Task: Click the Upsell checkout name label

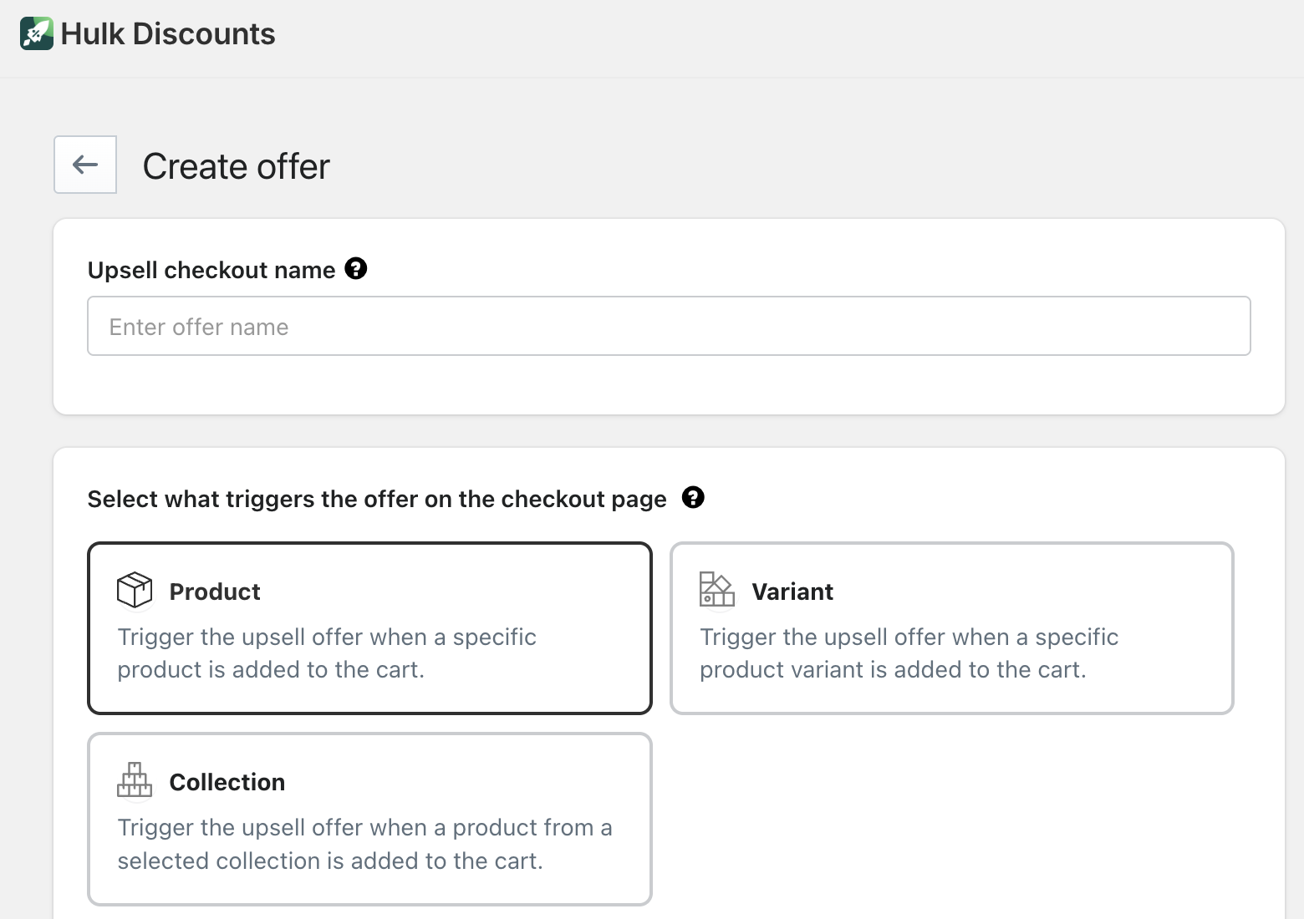Action: tap(211, 270)
